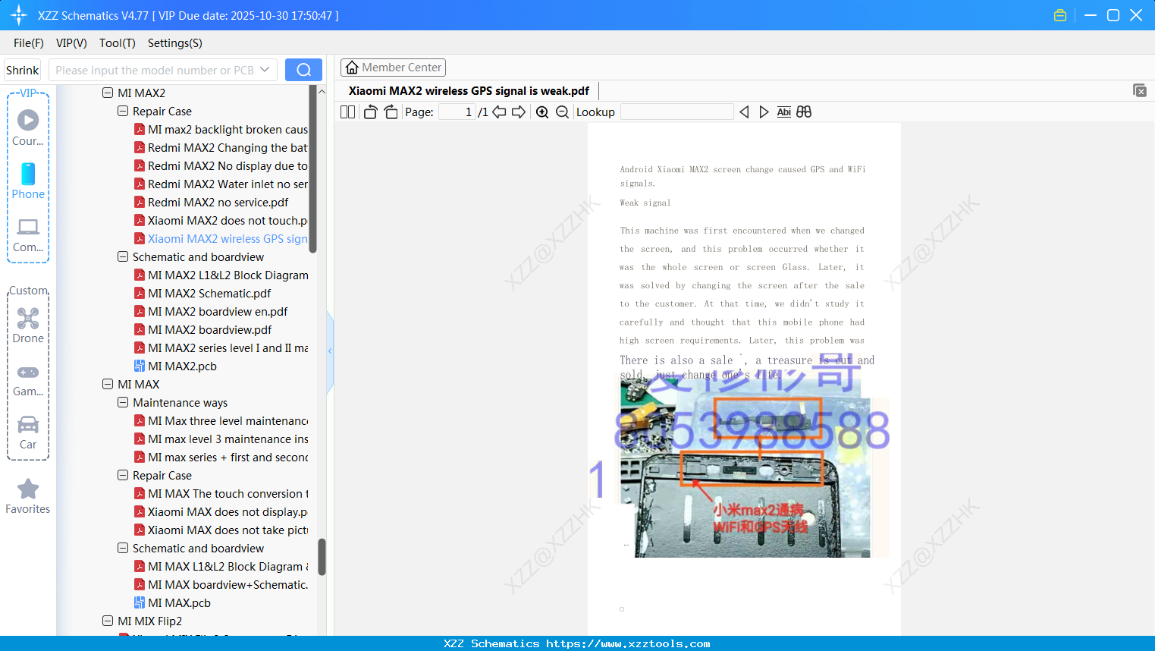Viewport: 1155px width, 651px height.
Task: Open the Computer category in the sidebar
Action: [28, 234]
